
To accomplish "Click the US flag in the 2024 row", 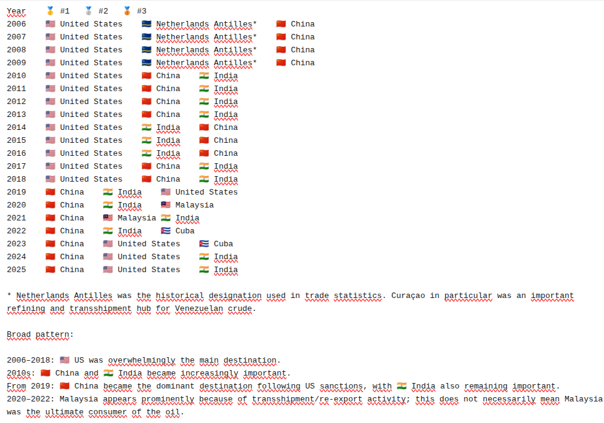I will pos(108,257).
